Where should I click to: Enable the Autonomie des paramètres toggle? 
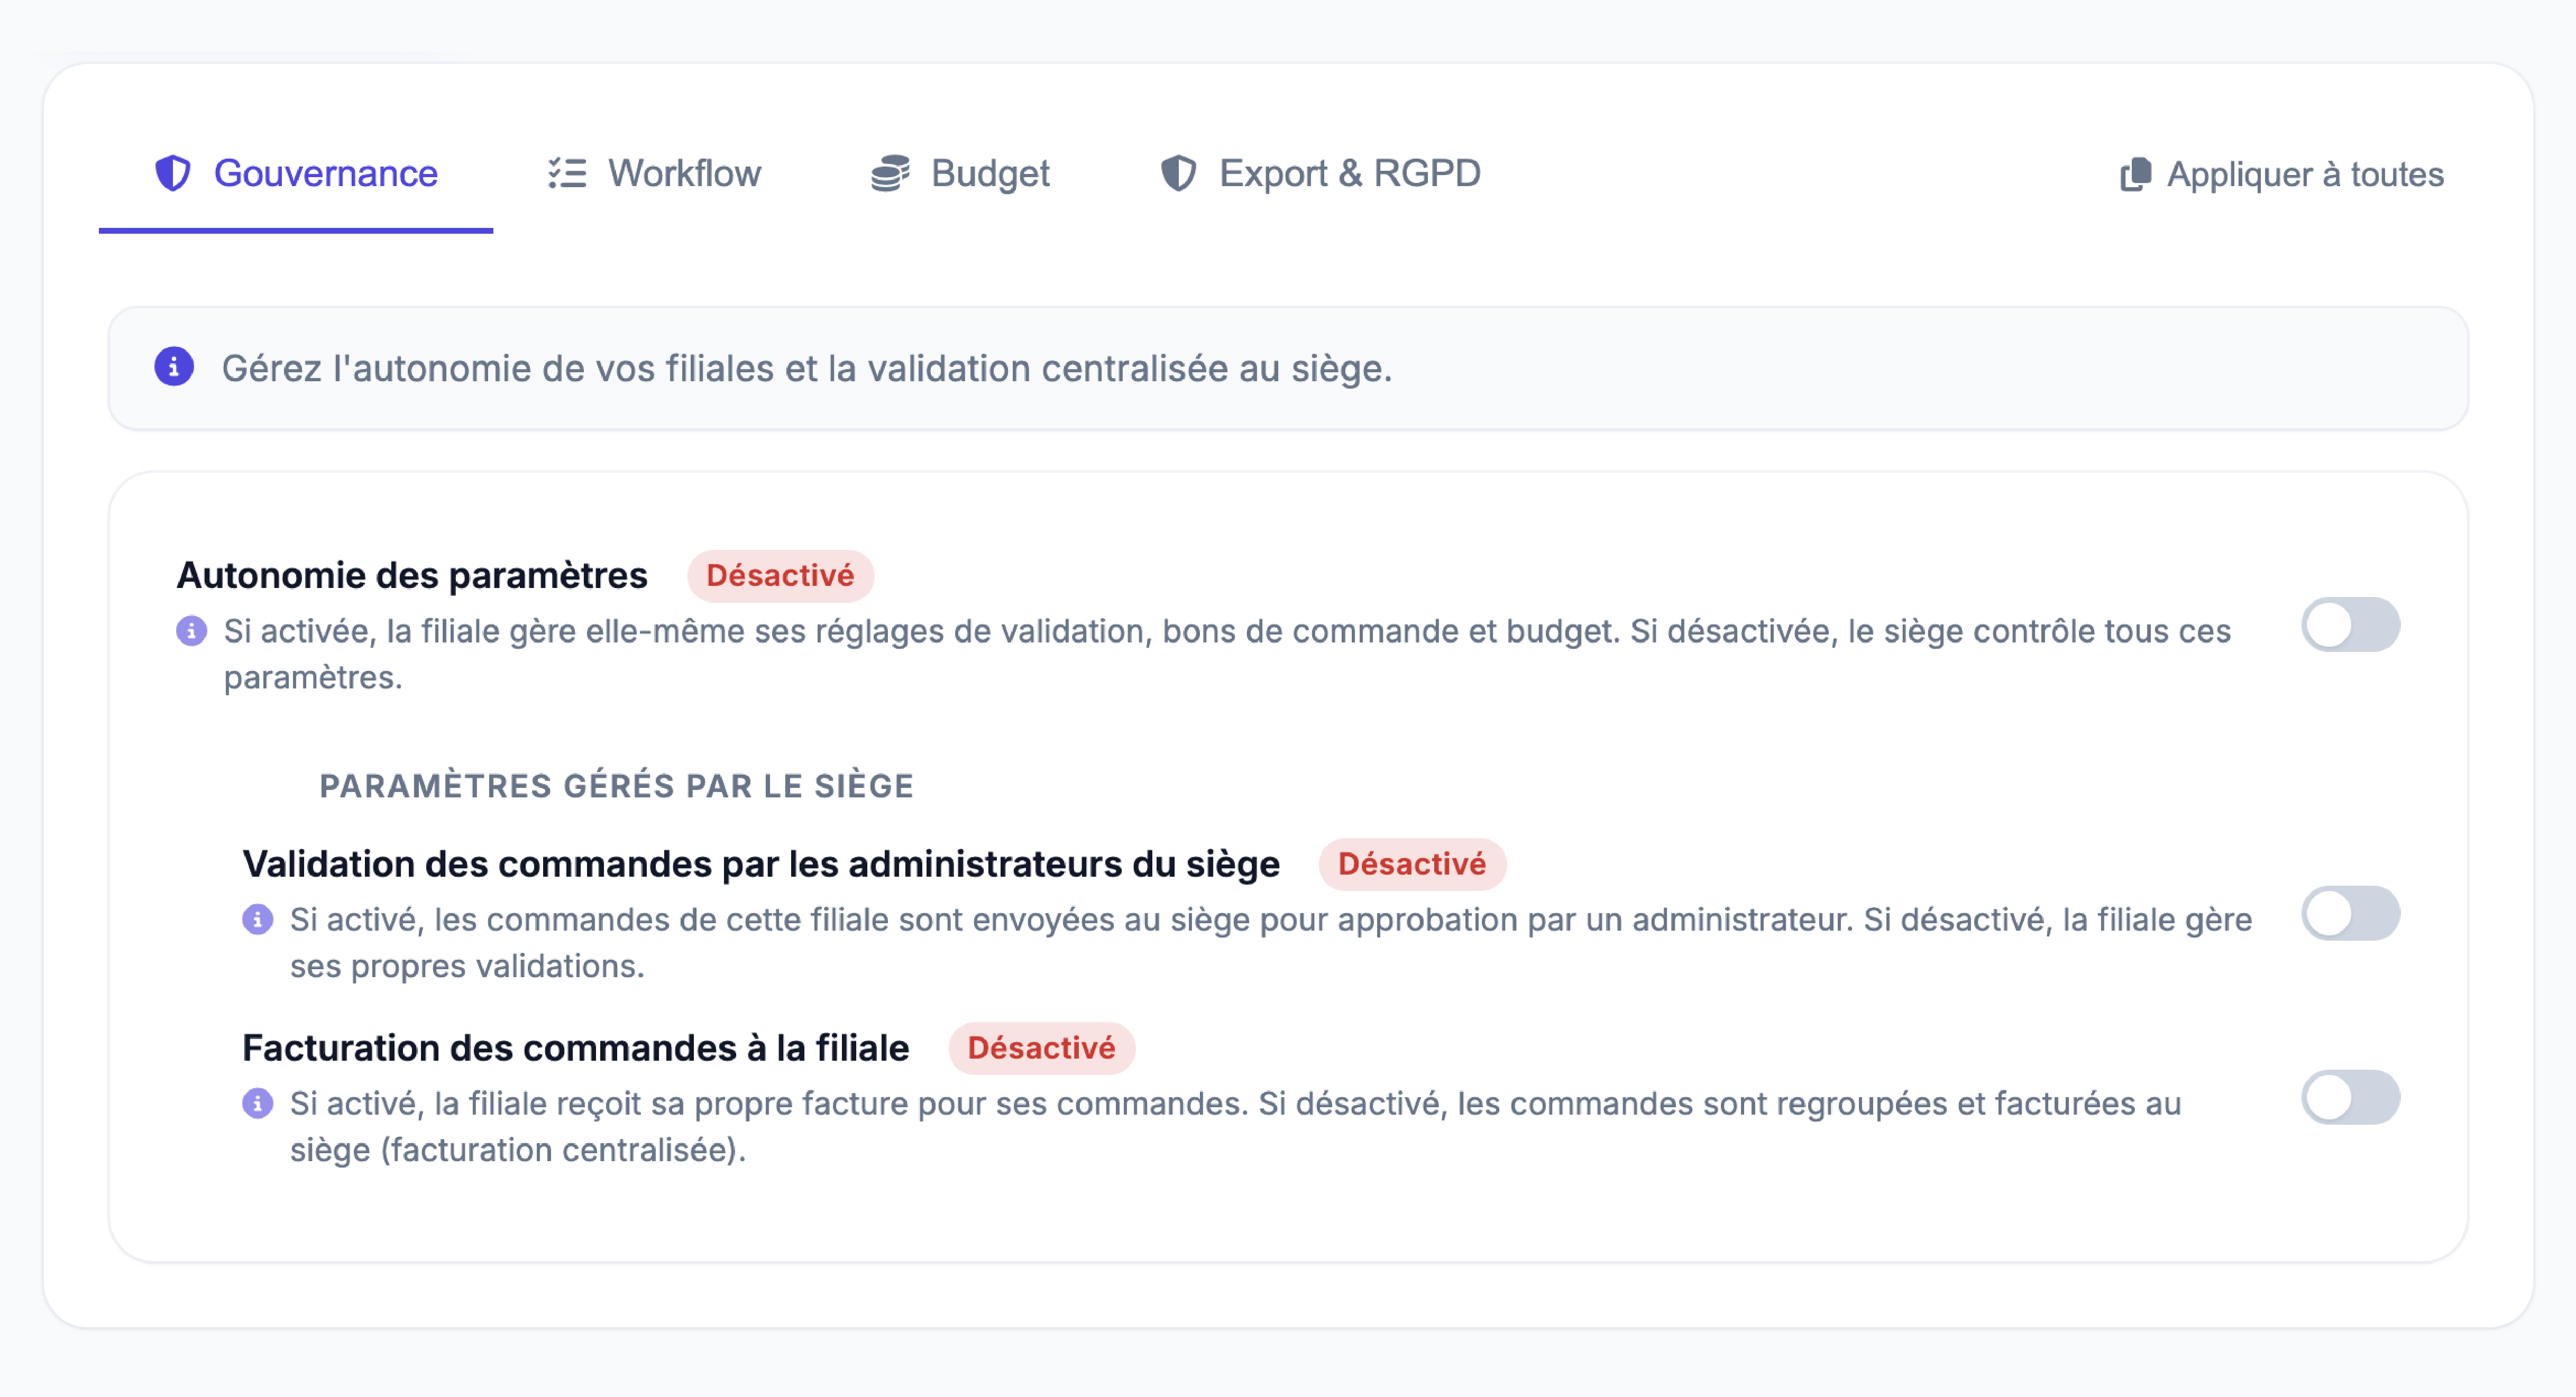(2351, 625)
